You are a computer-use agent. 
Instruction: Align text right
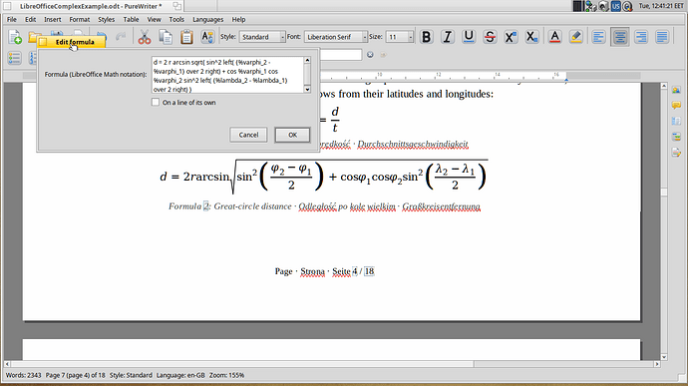[641, 37]
